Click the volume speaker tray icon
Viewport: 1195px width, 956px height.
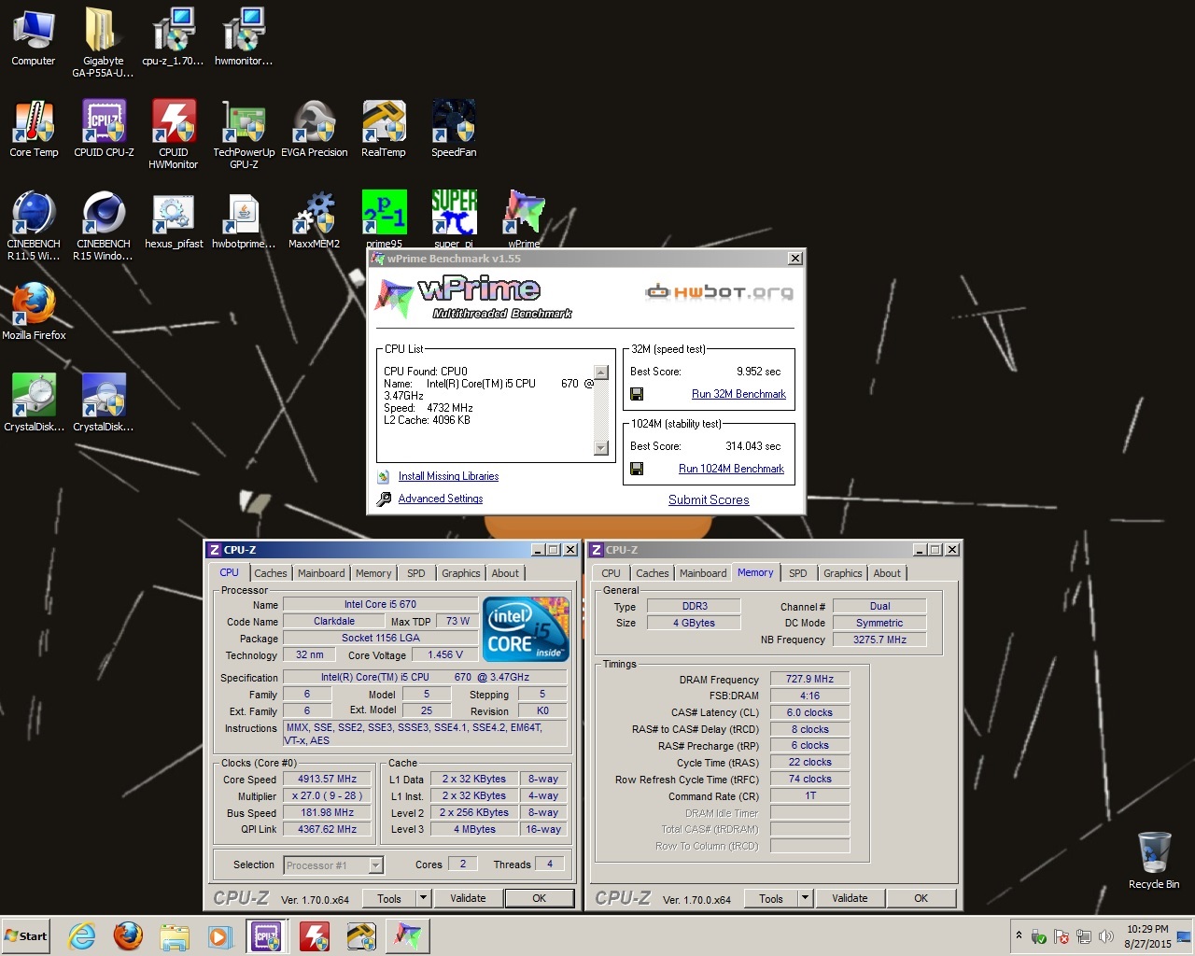1106,936
